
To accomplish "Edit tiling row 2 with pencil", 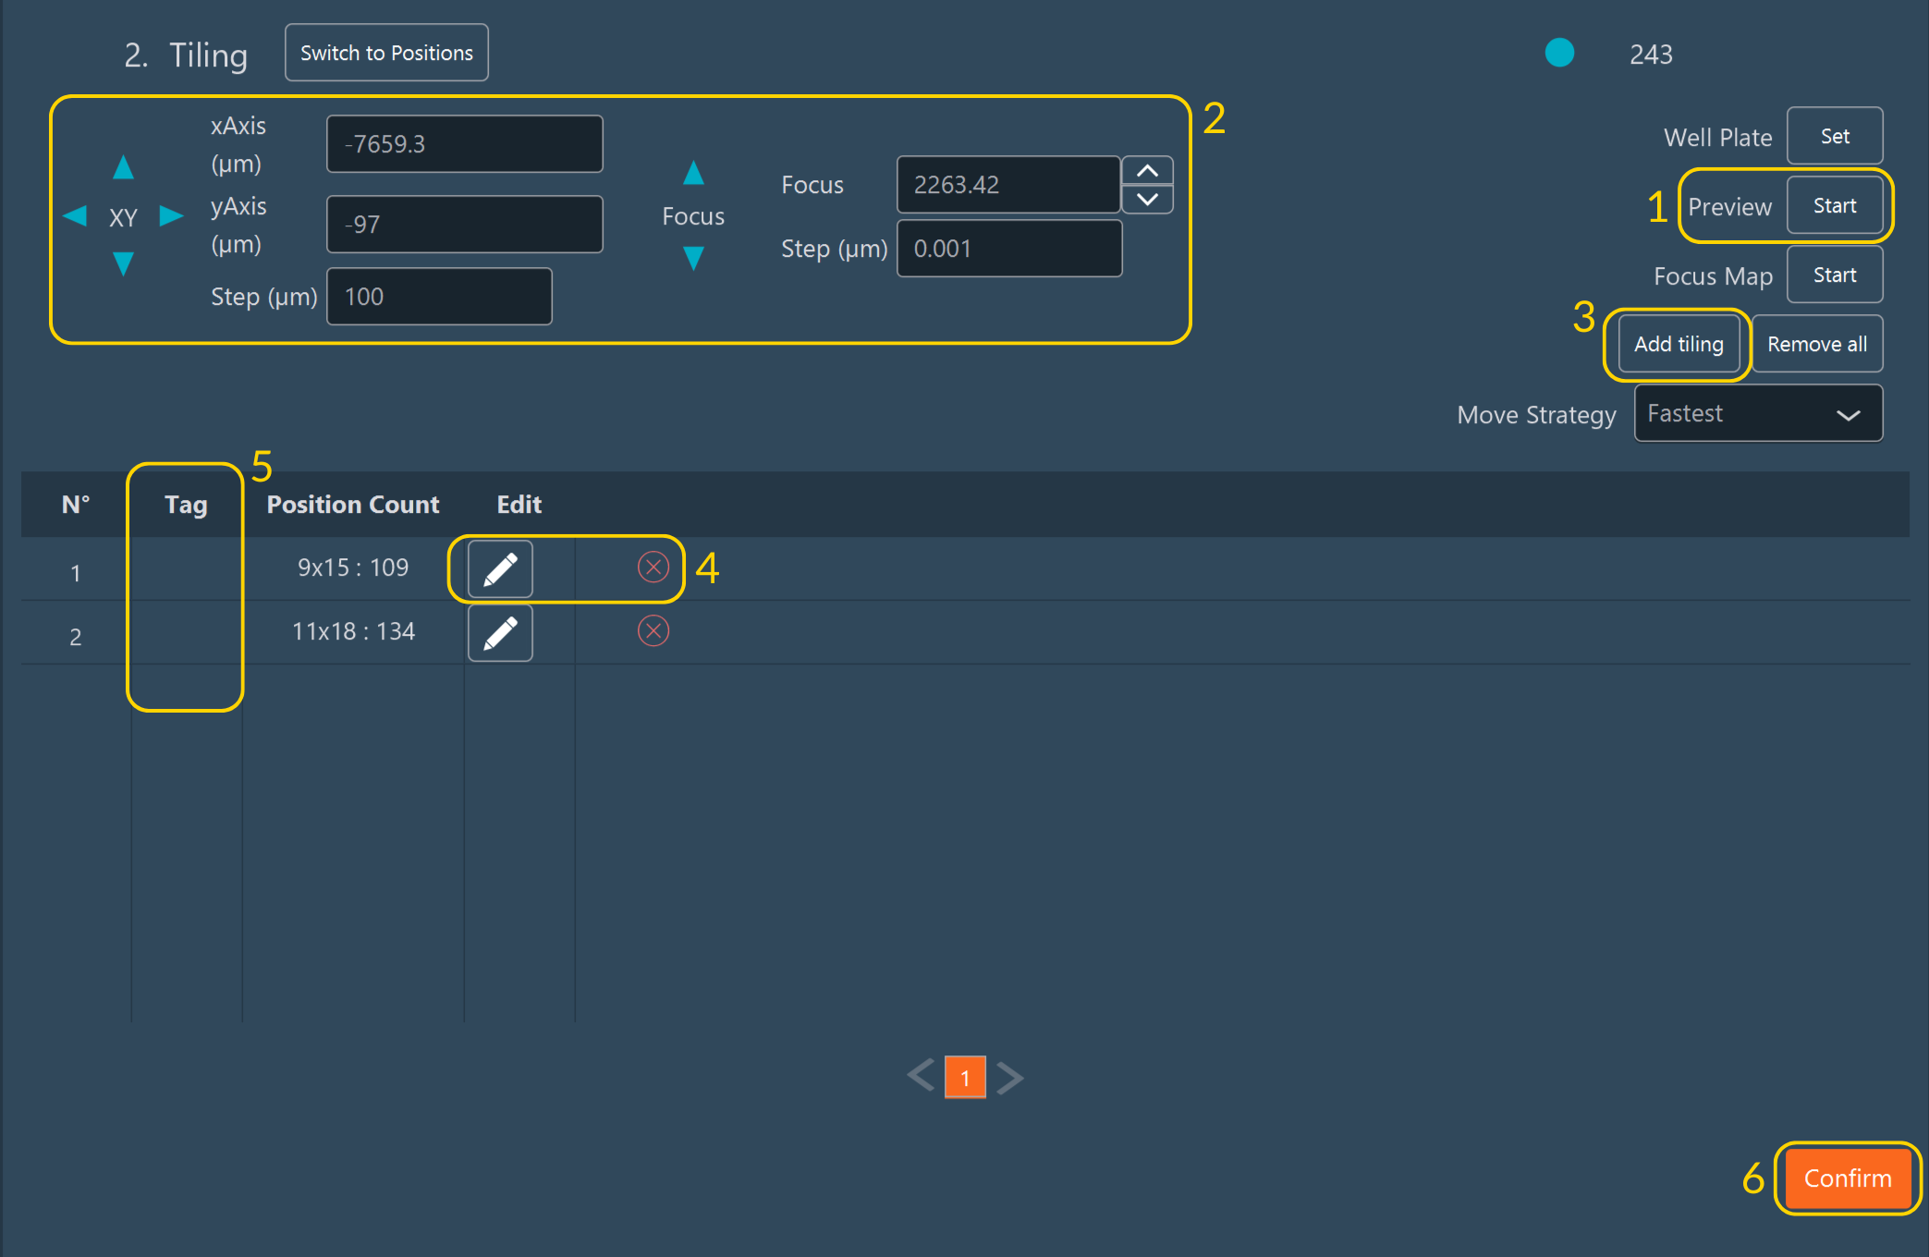I will [500, 633].
